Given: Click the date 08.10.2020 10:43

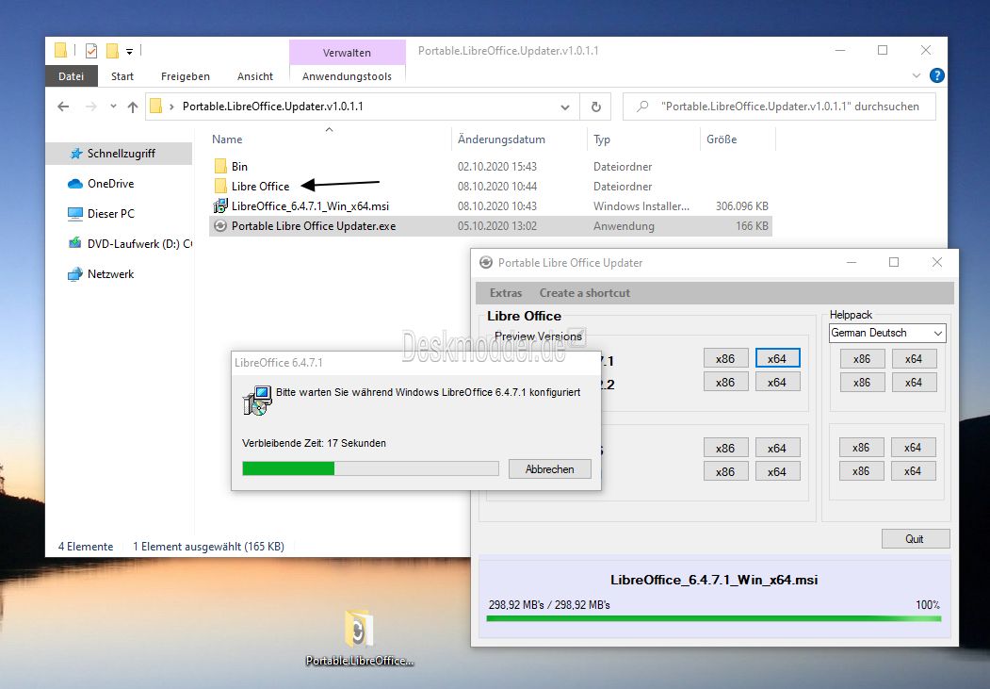Looking at the screenshot, I should click(x=497, y=205).
